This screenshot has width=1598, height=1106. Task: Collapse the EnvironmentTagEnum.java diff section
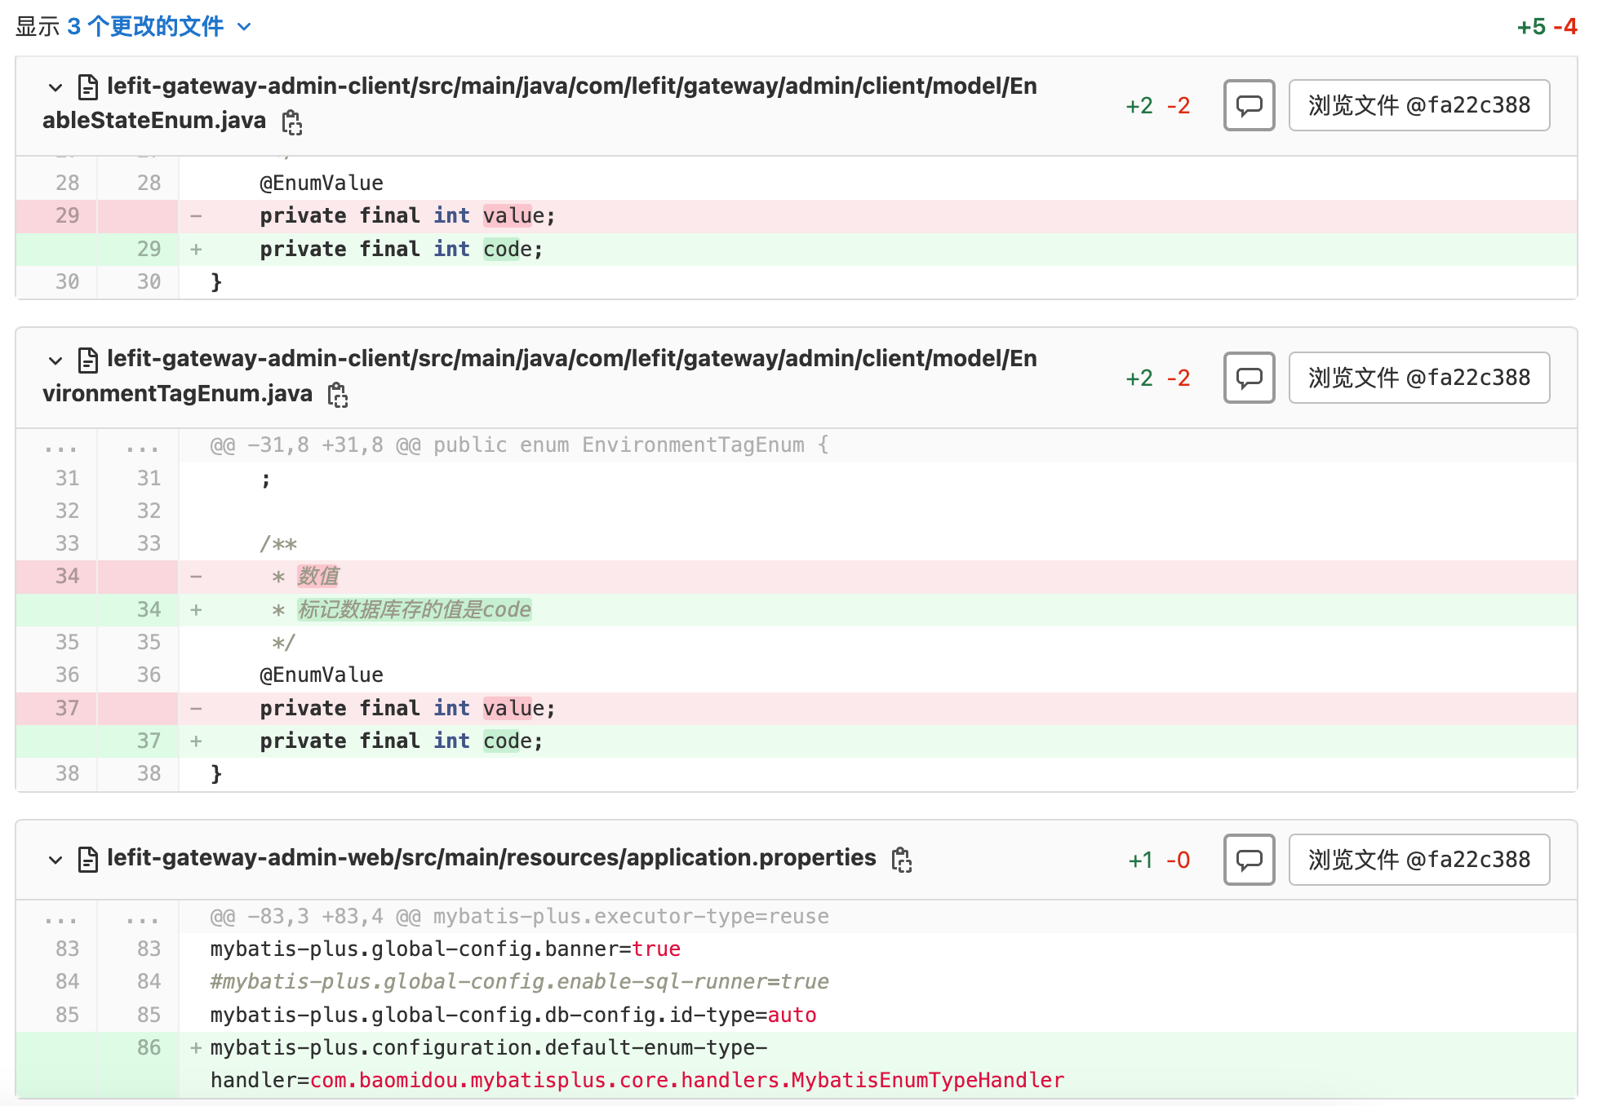pyautogui.click(x=55, y=360)
